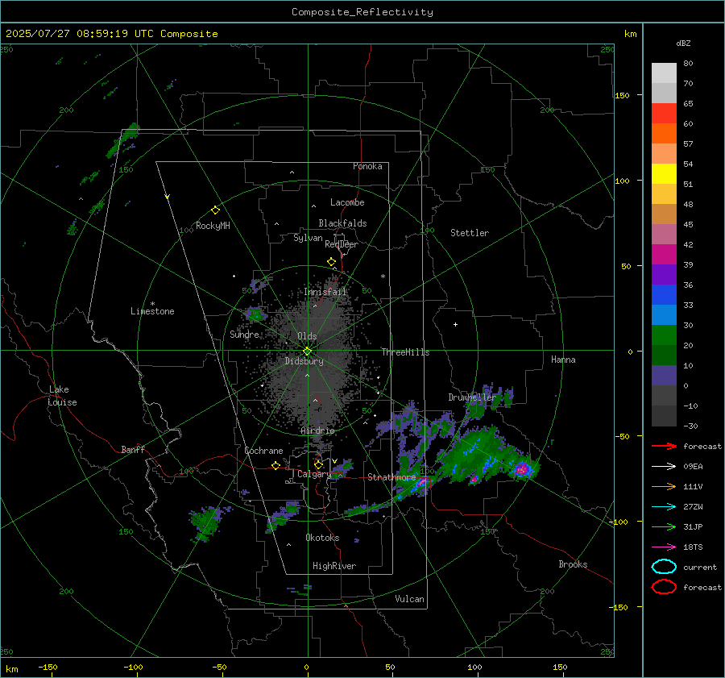This screenshot has width=725, height=678.
Task: Click the Composite_Reflectivity title
Action: 362,12
